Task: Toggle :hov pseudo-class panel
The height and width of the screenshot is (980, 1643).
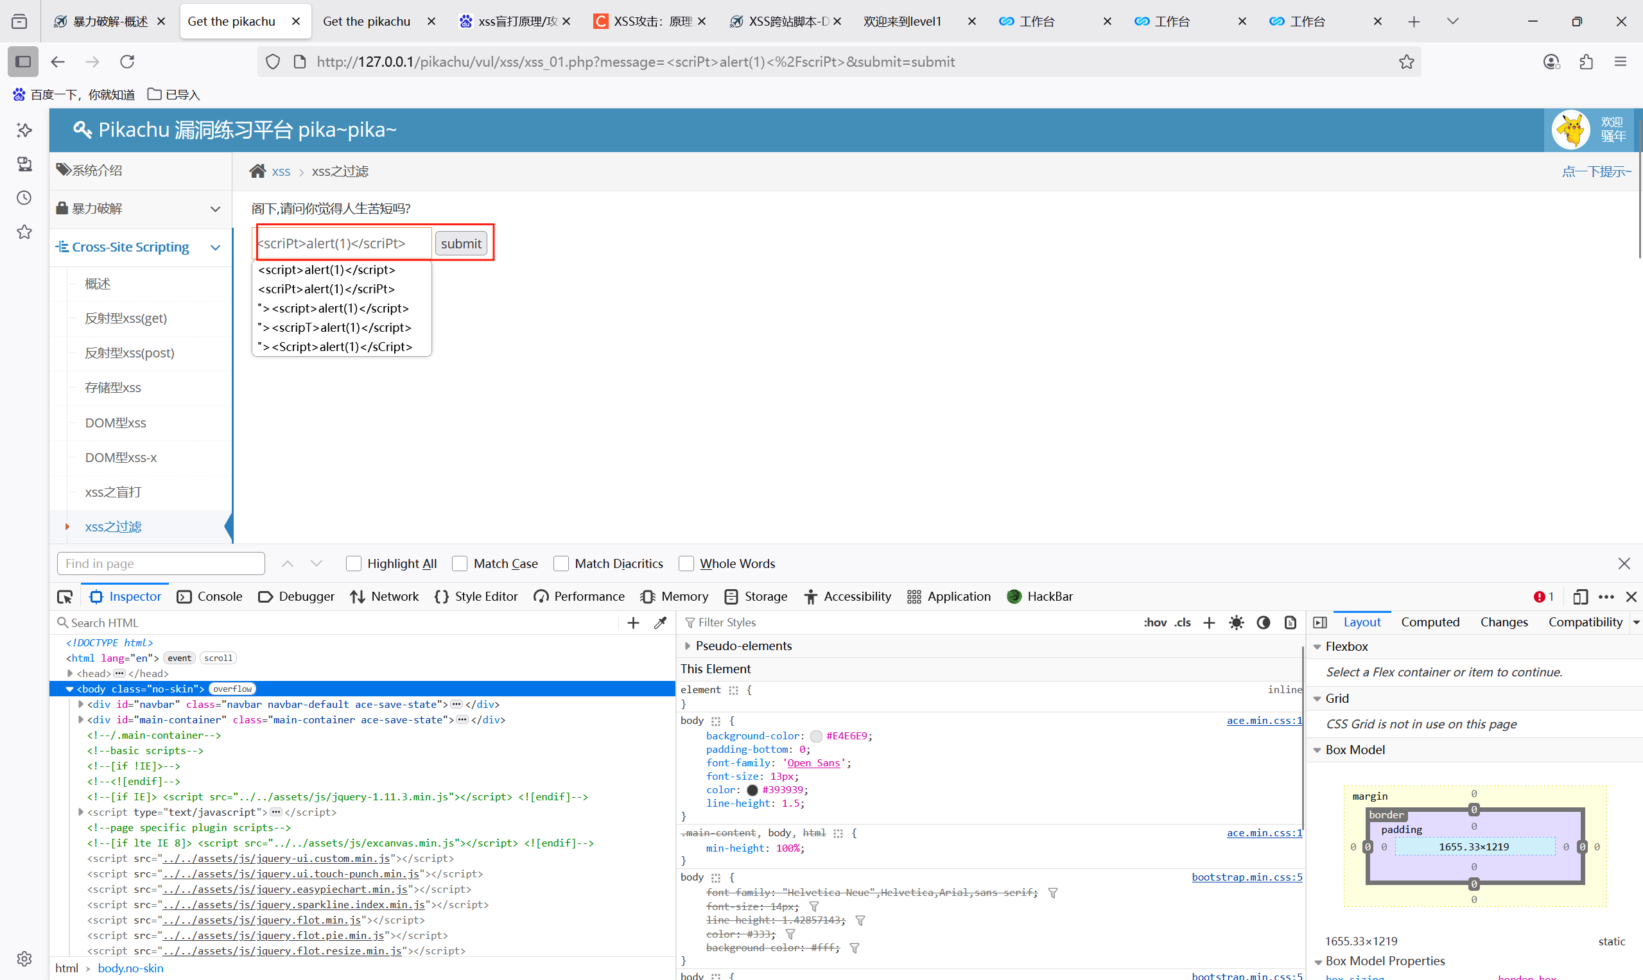Action: [1155, 623]
